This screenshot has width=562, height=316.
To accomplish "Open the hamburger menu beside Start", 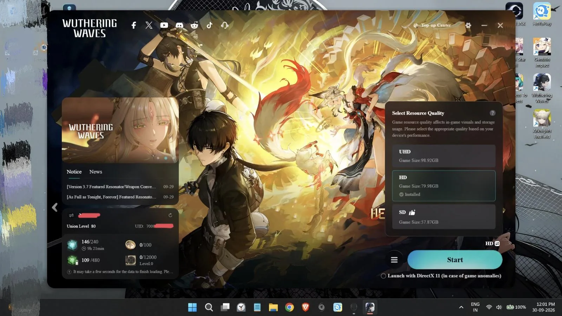I will pyautogui.click(x=394, y=260).
